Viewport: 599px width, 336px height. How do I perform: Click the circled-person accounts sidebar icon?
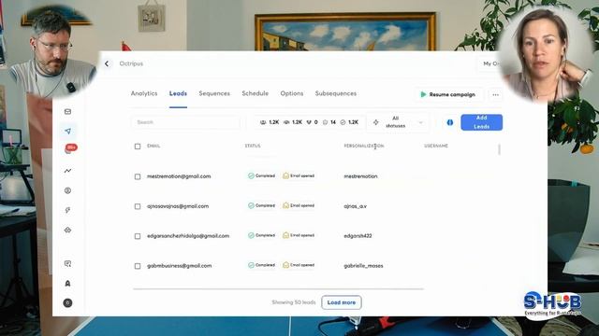(67, 190)
